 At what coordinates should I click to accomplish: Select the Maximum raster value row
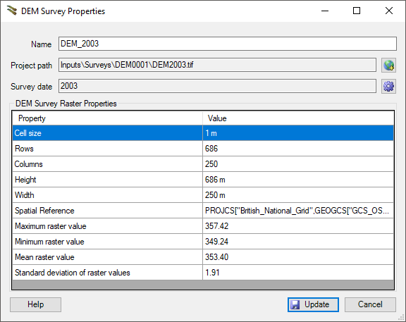[203, 226]
